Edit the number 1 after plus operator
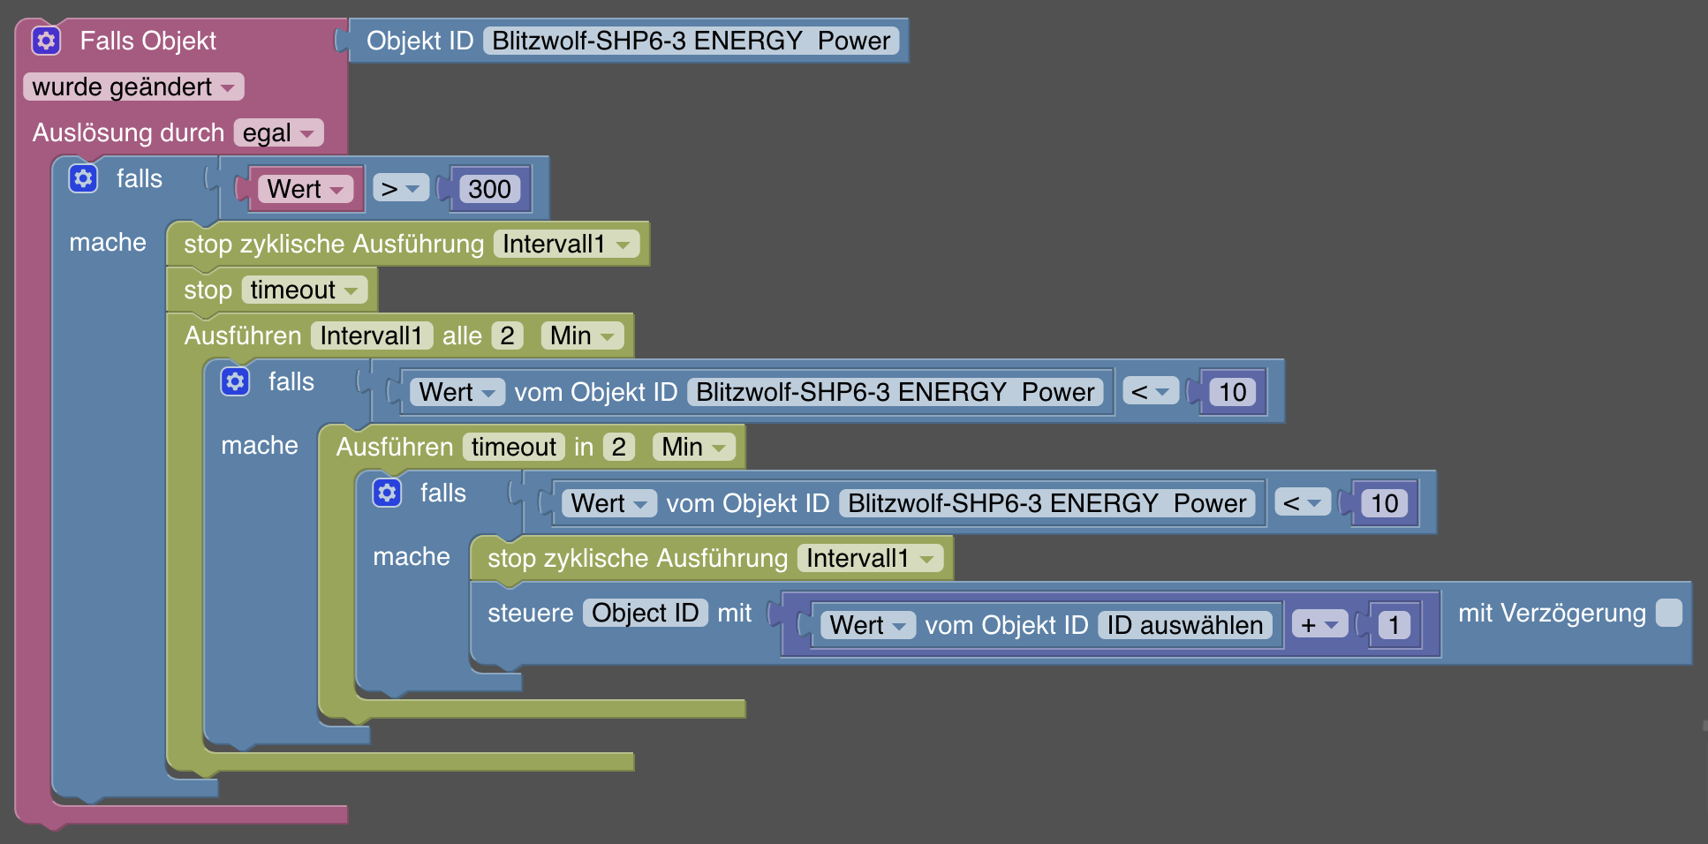 (1394, 625)
